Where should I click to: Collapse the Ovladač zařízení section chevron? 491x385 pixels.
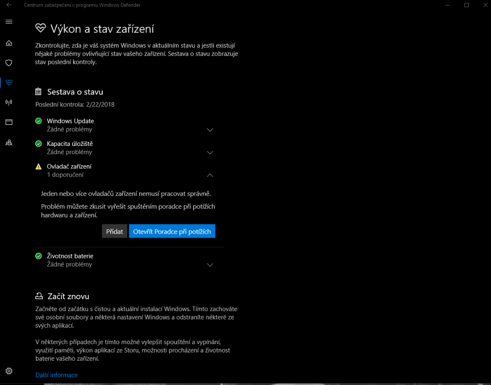pos(210,175)
